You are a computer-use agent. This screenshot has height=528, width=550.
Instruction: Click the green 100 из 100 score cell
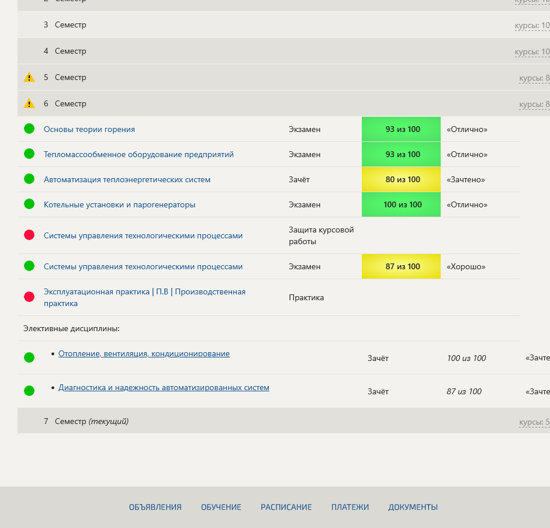click(402, 205)
